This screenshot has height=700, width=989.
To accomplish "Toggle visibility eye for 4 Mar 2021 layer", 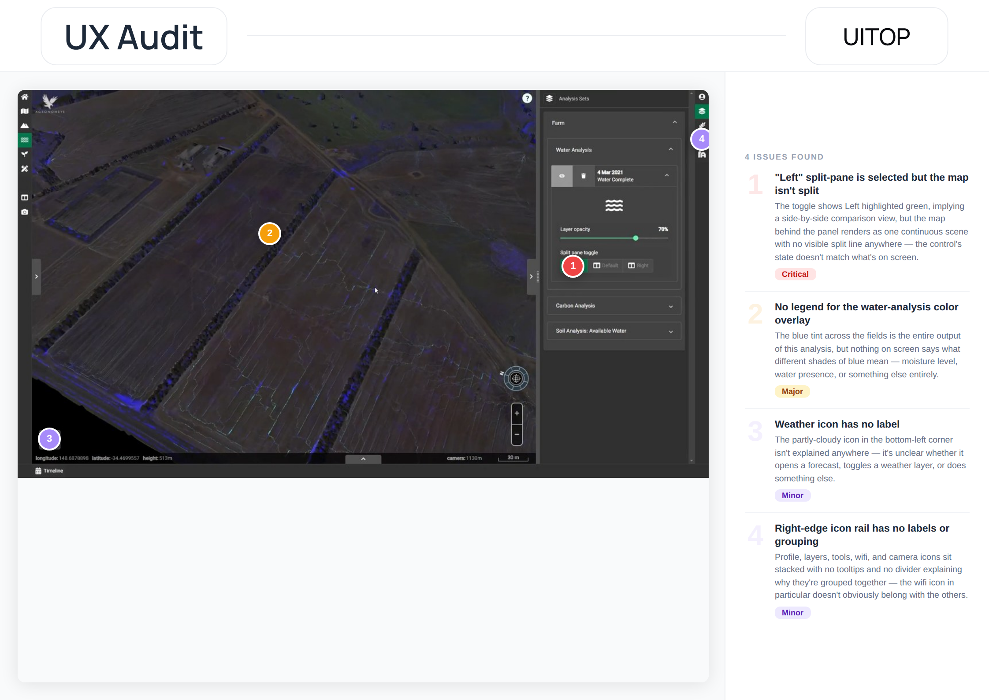I will coord(562,176).
